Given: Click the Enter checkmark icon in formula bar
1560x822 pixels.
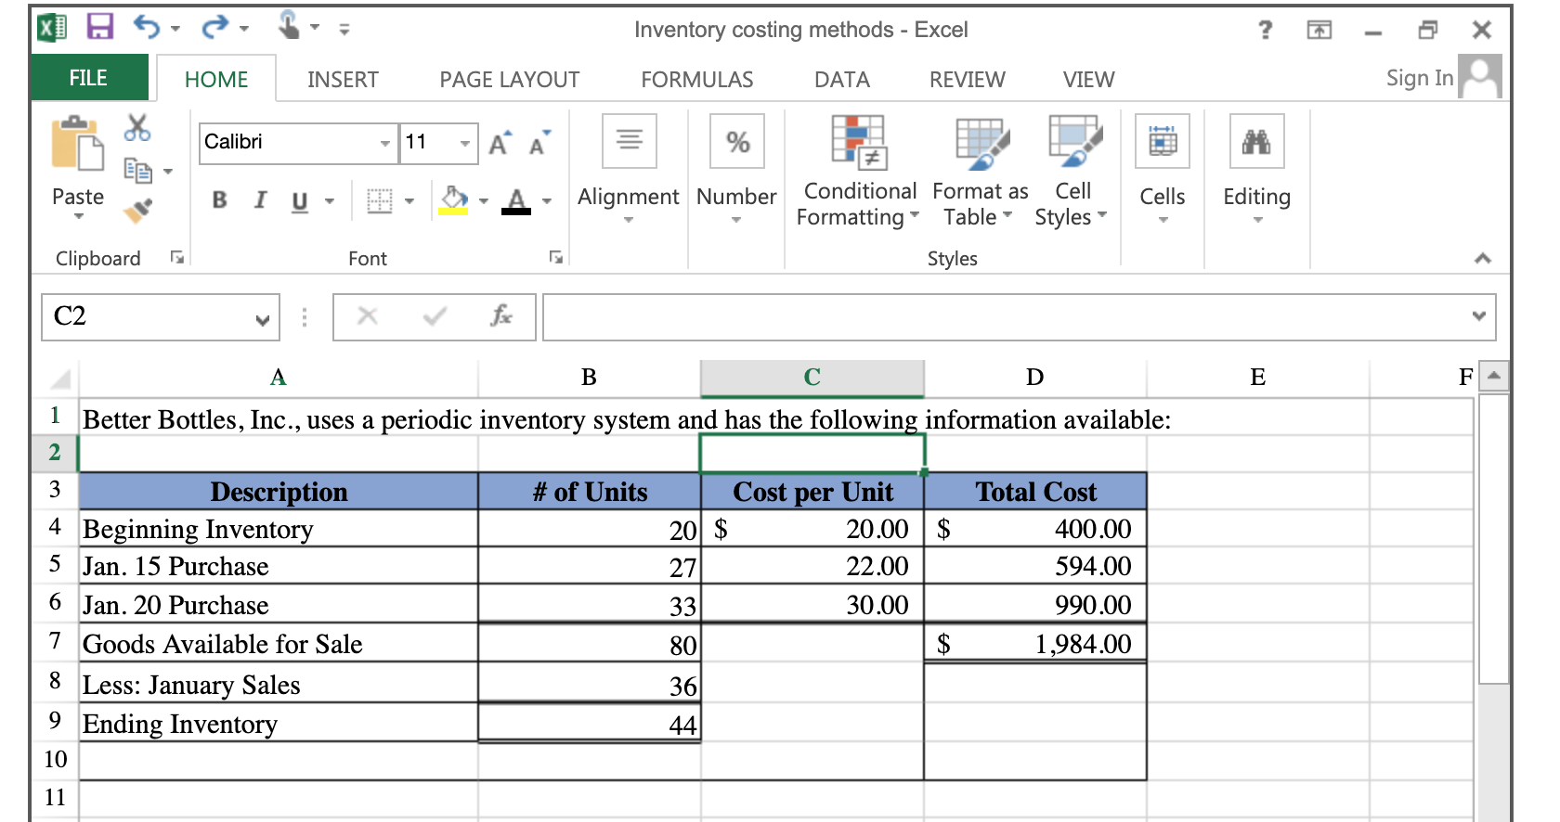Looking at the screenshot, I should [x=435, y=316].
